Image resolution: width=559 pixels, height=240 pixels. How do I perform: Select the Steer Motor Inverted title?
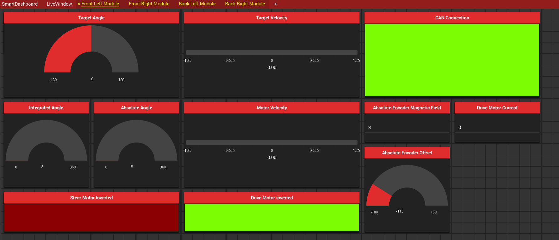pos(91,198)
